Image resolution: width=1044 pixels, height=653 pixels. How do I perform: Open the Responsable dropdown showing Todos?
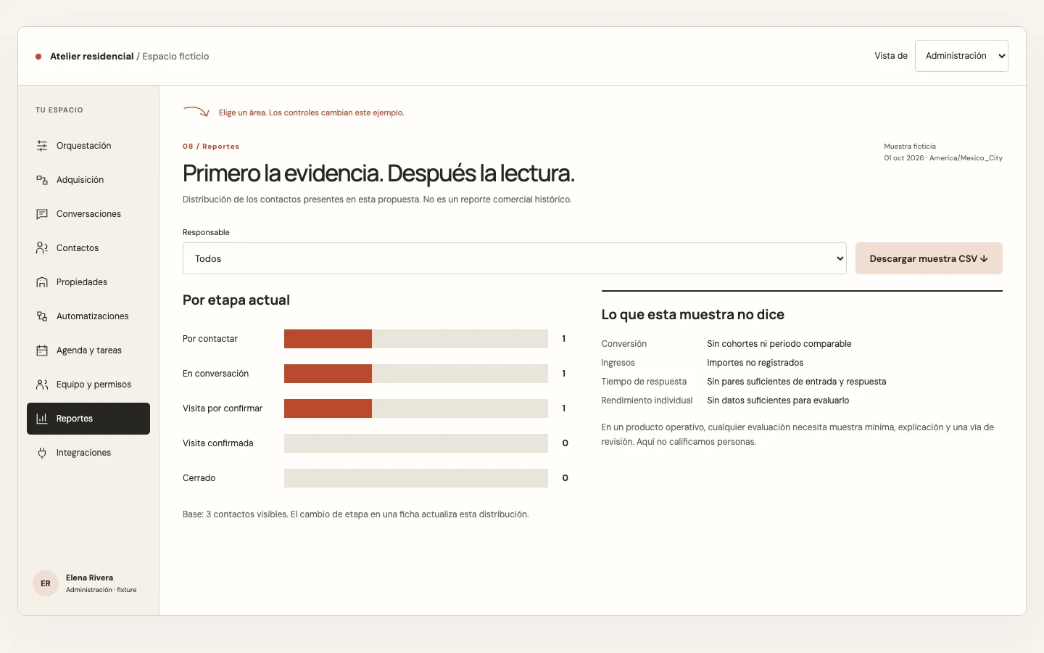(x=515, y=258)
